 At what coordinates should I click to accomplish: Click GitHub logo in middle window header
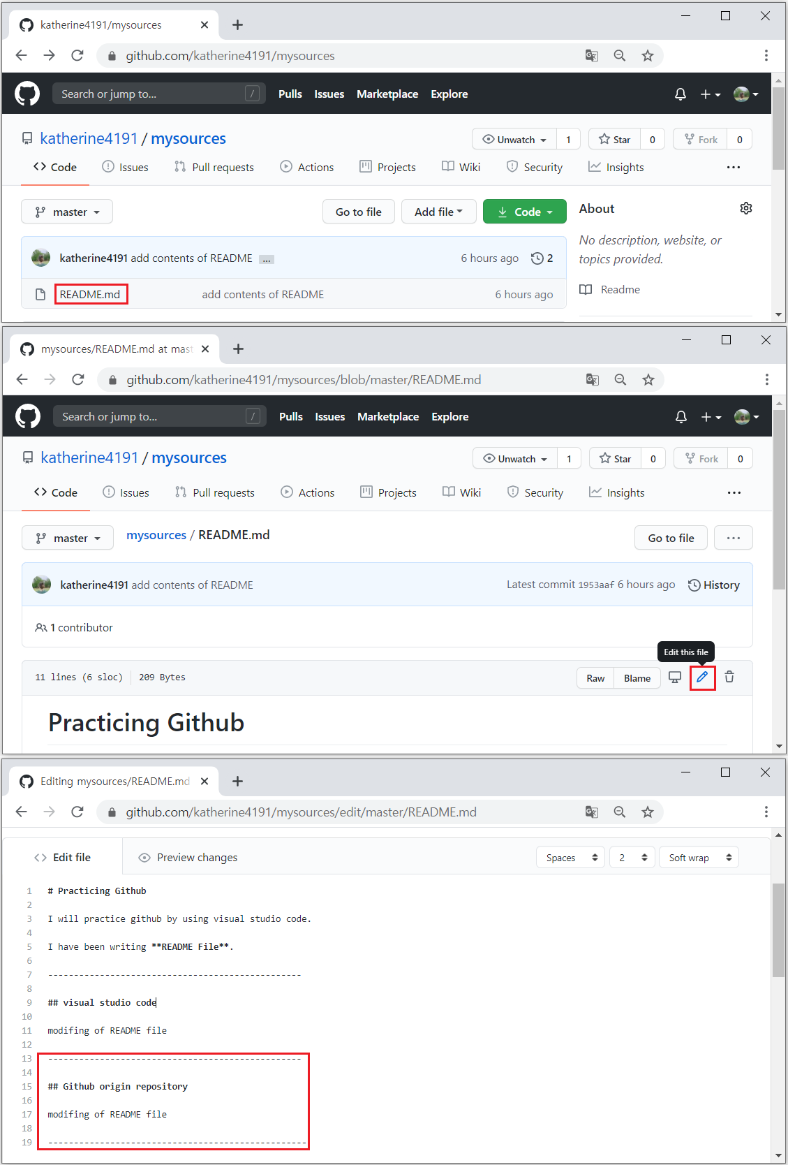point(28,416)
